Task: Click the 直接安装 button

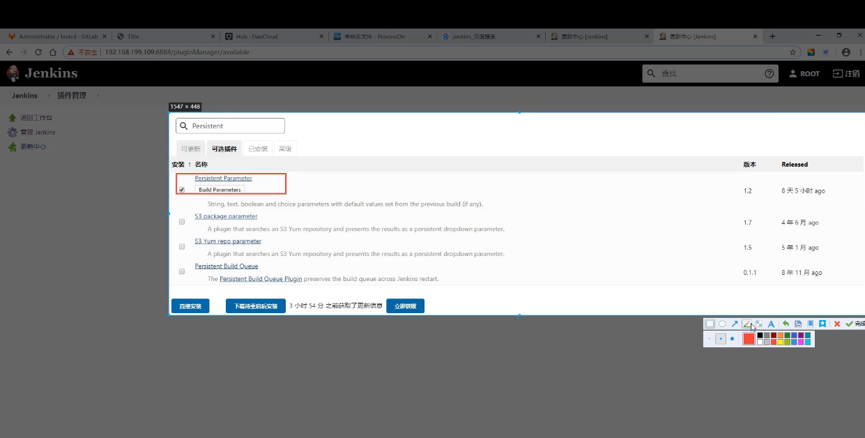Action: click(190, 306)
